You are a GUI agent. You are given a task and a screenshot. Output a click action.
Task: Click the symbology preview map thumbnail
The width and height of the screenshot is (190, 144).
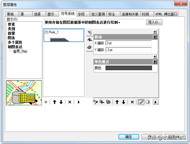point(24,93)
